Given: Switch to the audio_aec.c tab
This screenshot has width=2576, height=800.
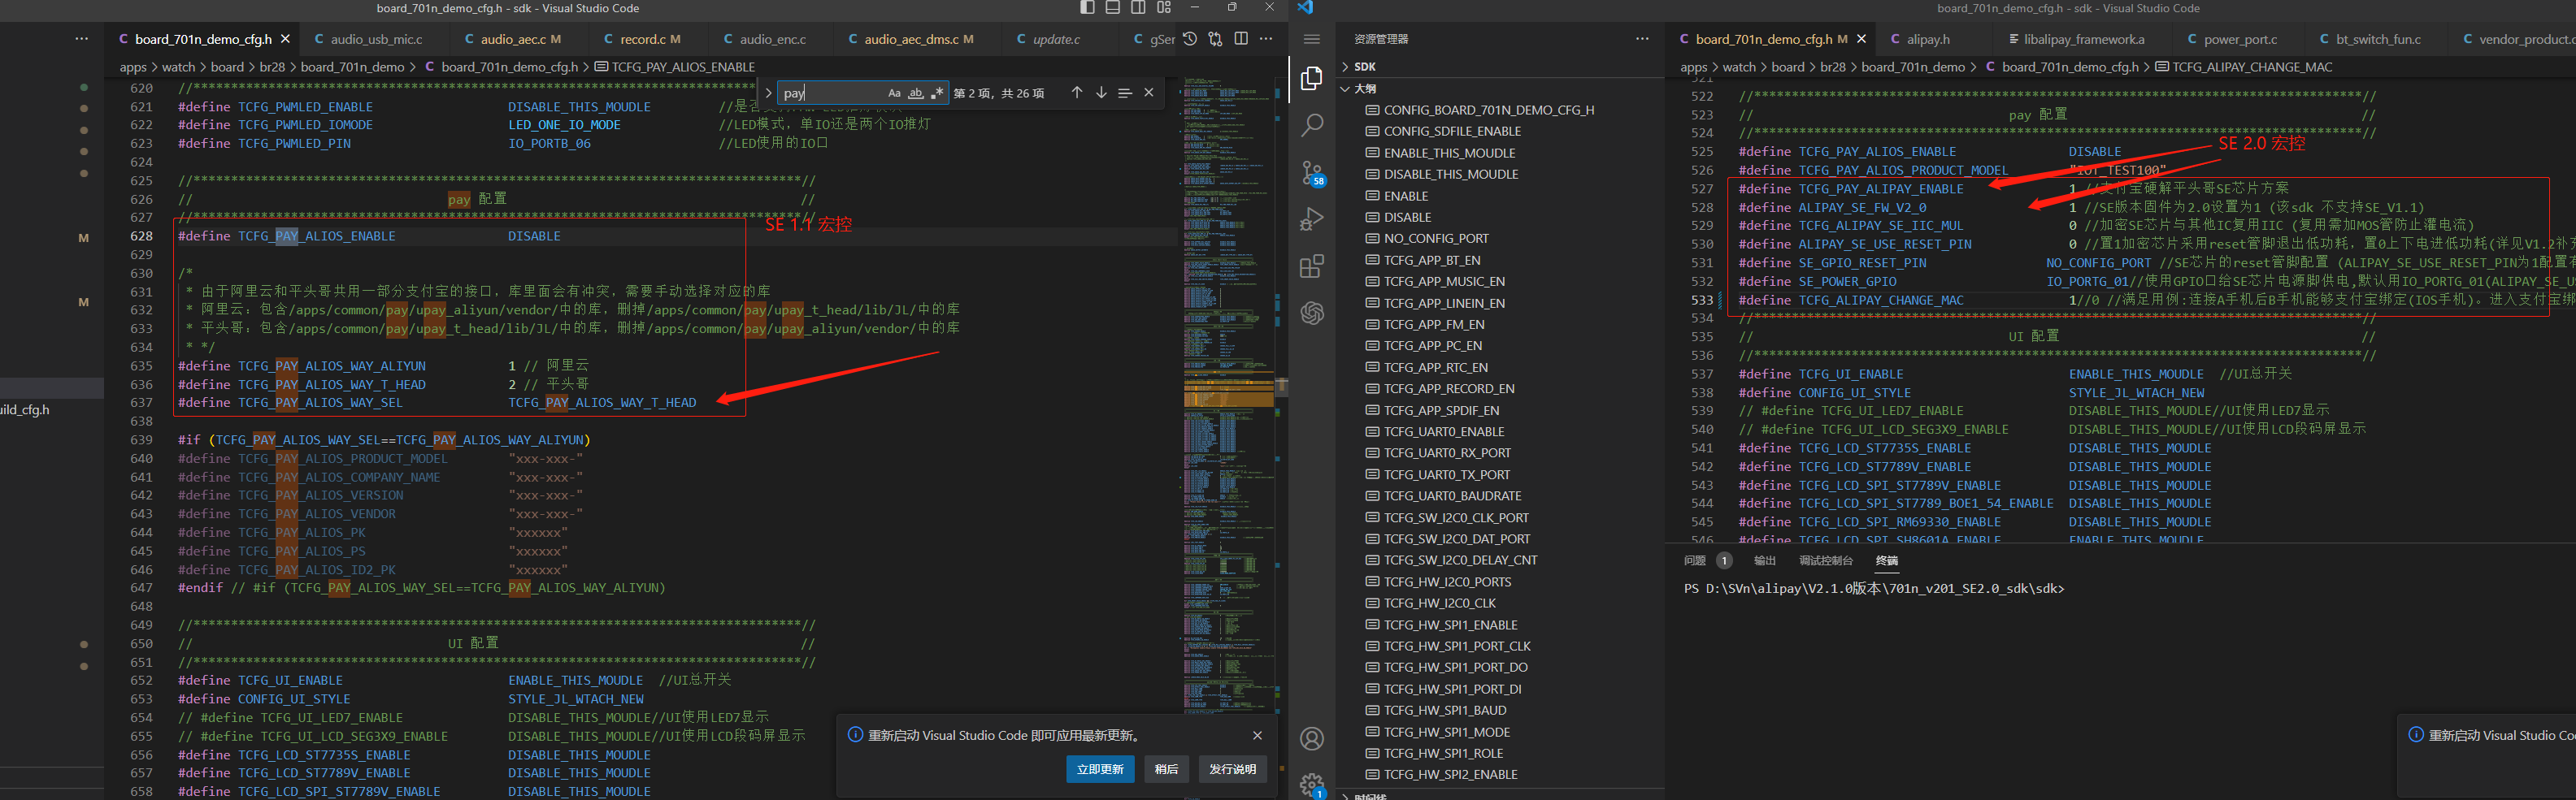Looking at the screenshot, I should pos(513,39).
